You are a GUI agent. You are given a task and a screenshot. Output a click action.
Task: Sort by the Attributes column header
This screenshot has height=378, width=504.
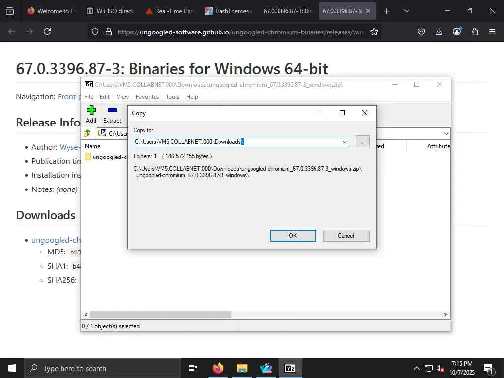coord(439,146)
